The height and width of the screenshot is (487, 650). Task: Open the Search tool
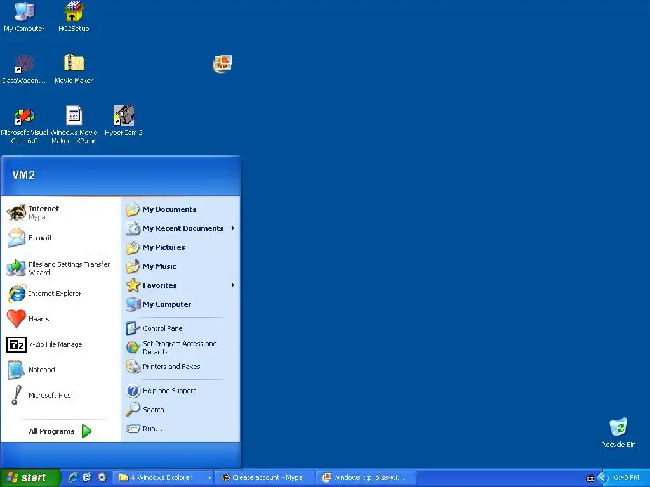[181, 410]
